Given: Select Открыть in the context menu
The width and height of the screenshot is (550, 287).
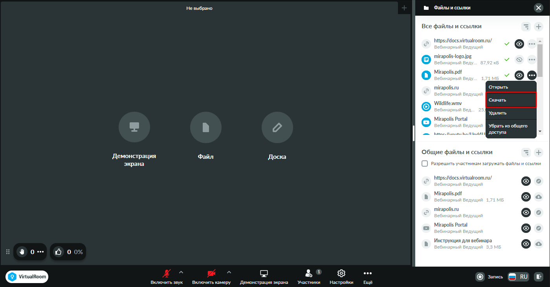Looking at the screenshot, I should point(511,87).
